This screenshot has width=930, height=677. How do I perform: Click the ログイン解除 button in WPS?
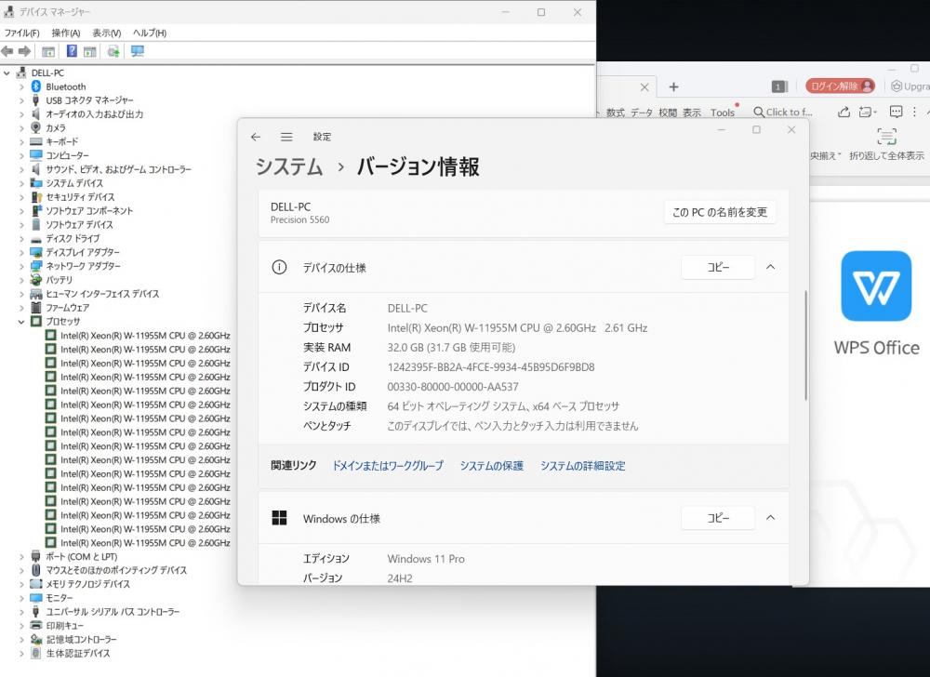pyautogui.click(x=841, y=86)
